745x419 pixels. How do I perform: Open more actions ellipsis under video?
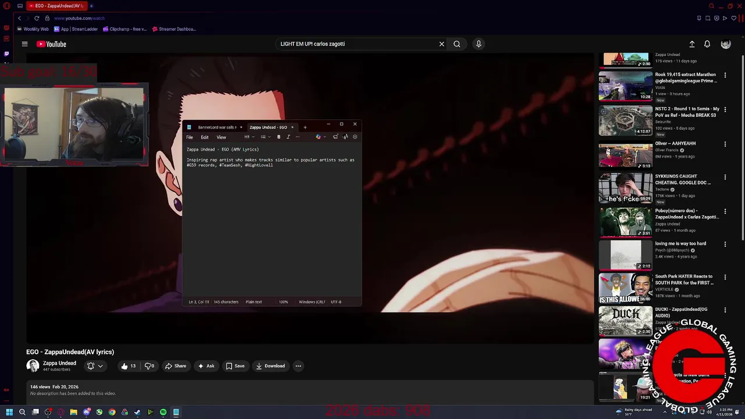(298, 366)
